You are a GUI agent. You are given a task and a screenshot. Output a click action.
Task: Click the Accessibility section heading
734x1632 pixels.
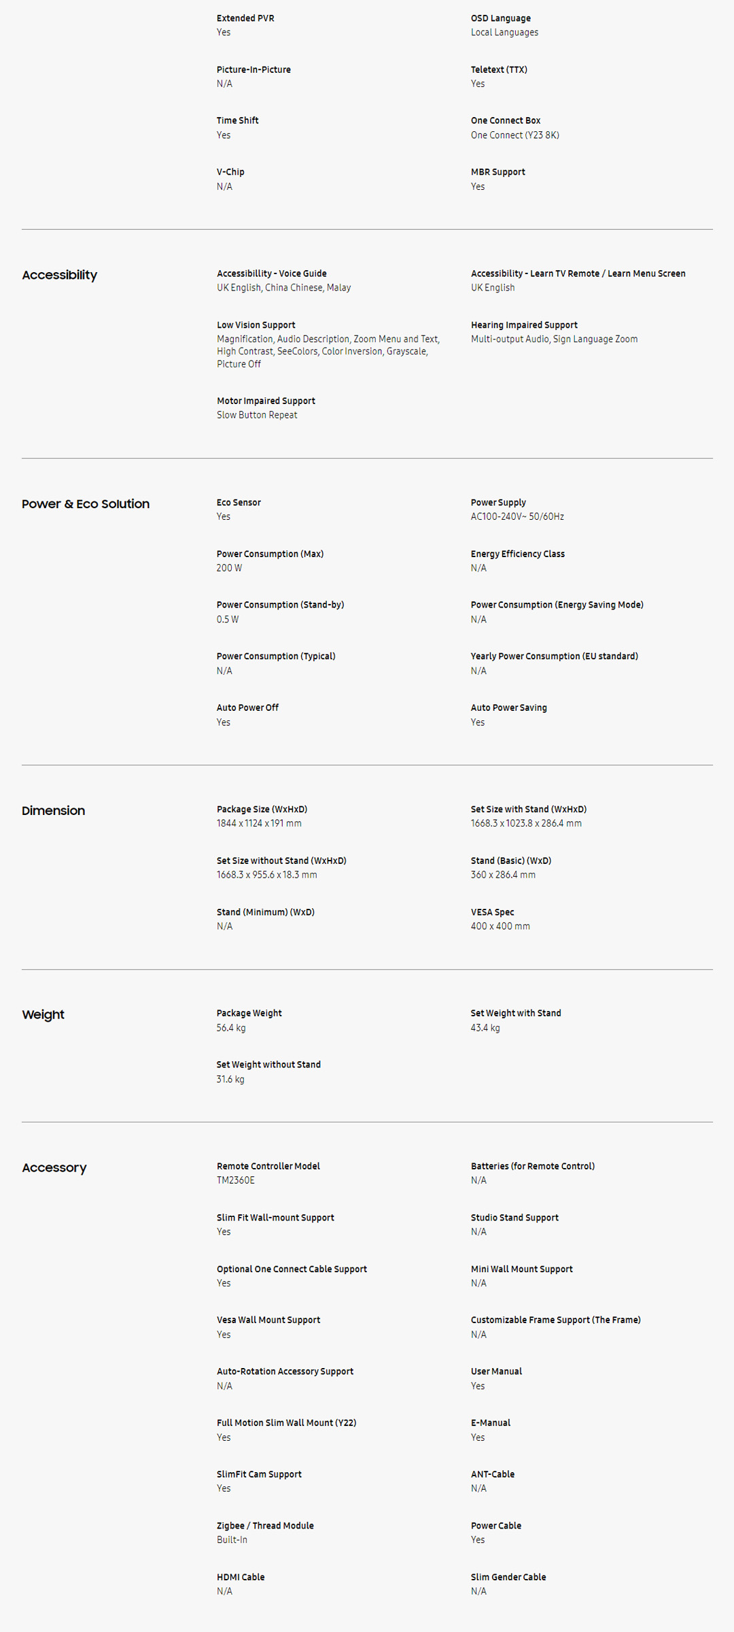[59, 275]
